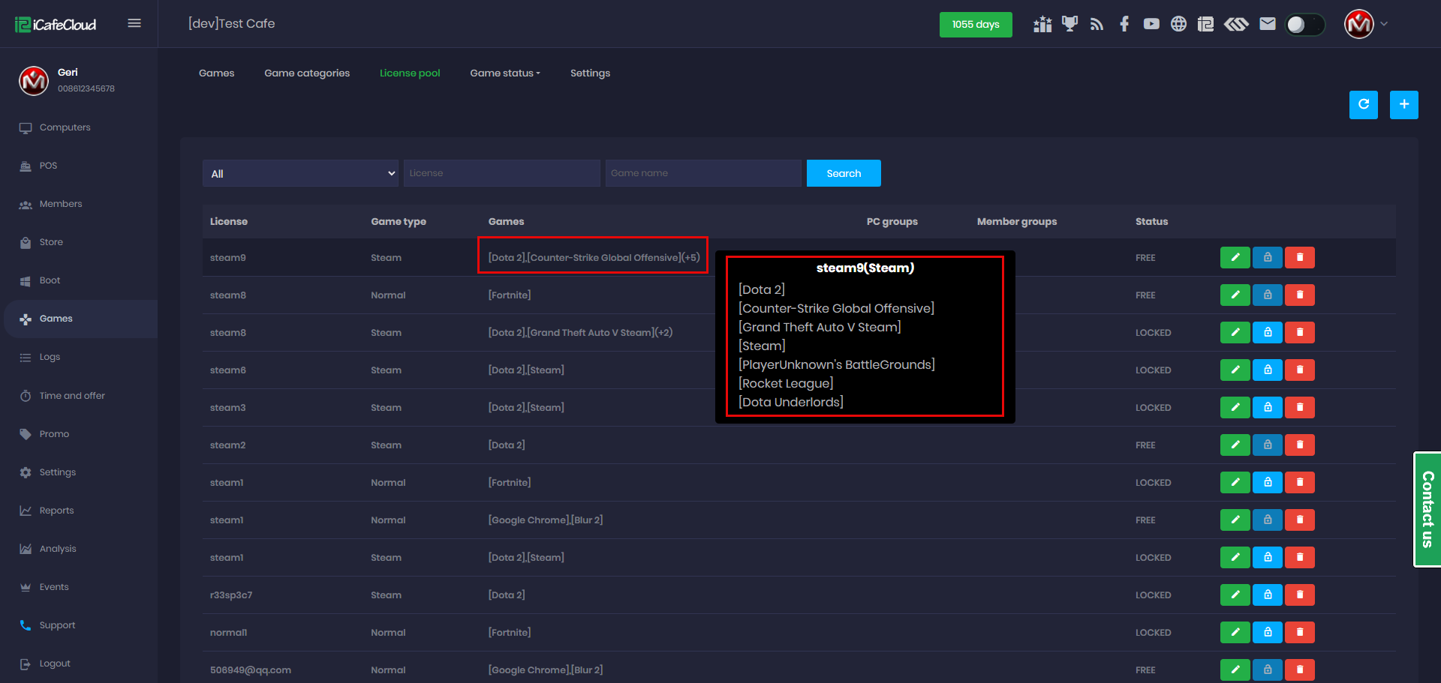Viewport: 1441px width, 683px height.
Task: Toggle the lock on the steam6 license
Action: (x=1267, y=370)
